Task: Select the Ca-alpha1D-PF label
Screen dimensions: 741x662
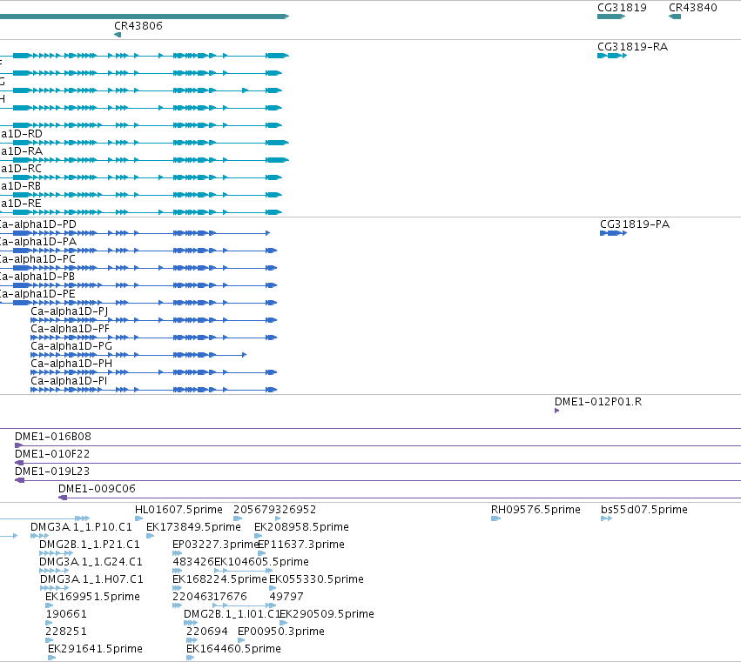Action: click(x=70, y=329)
